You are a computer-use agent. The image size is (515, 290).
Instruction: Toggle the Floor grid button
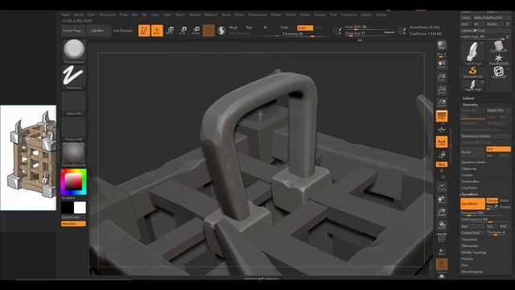point(442,129)
